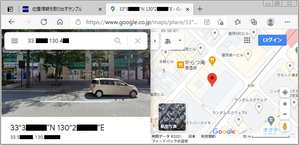Collapse the side panel arrow
The height and width of the screenshot is (145, 299).
coord(155,41)
